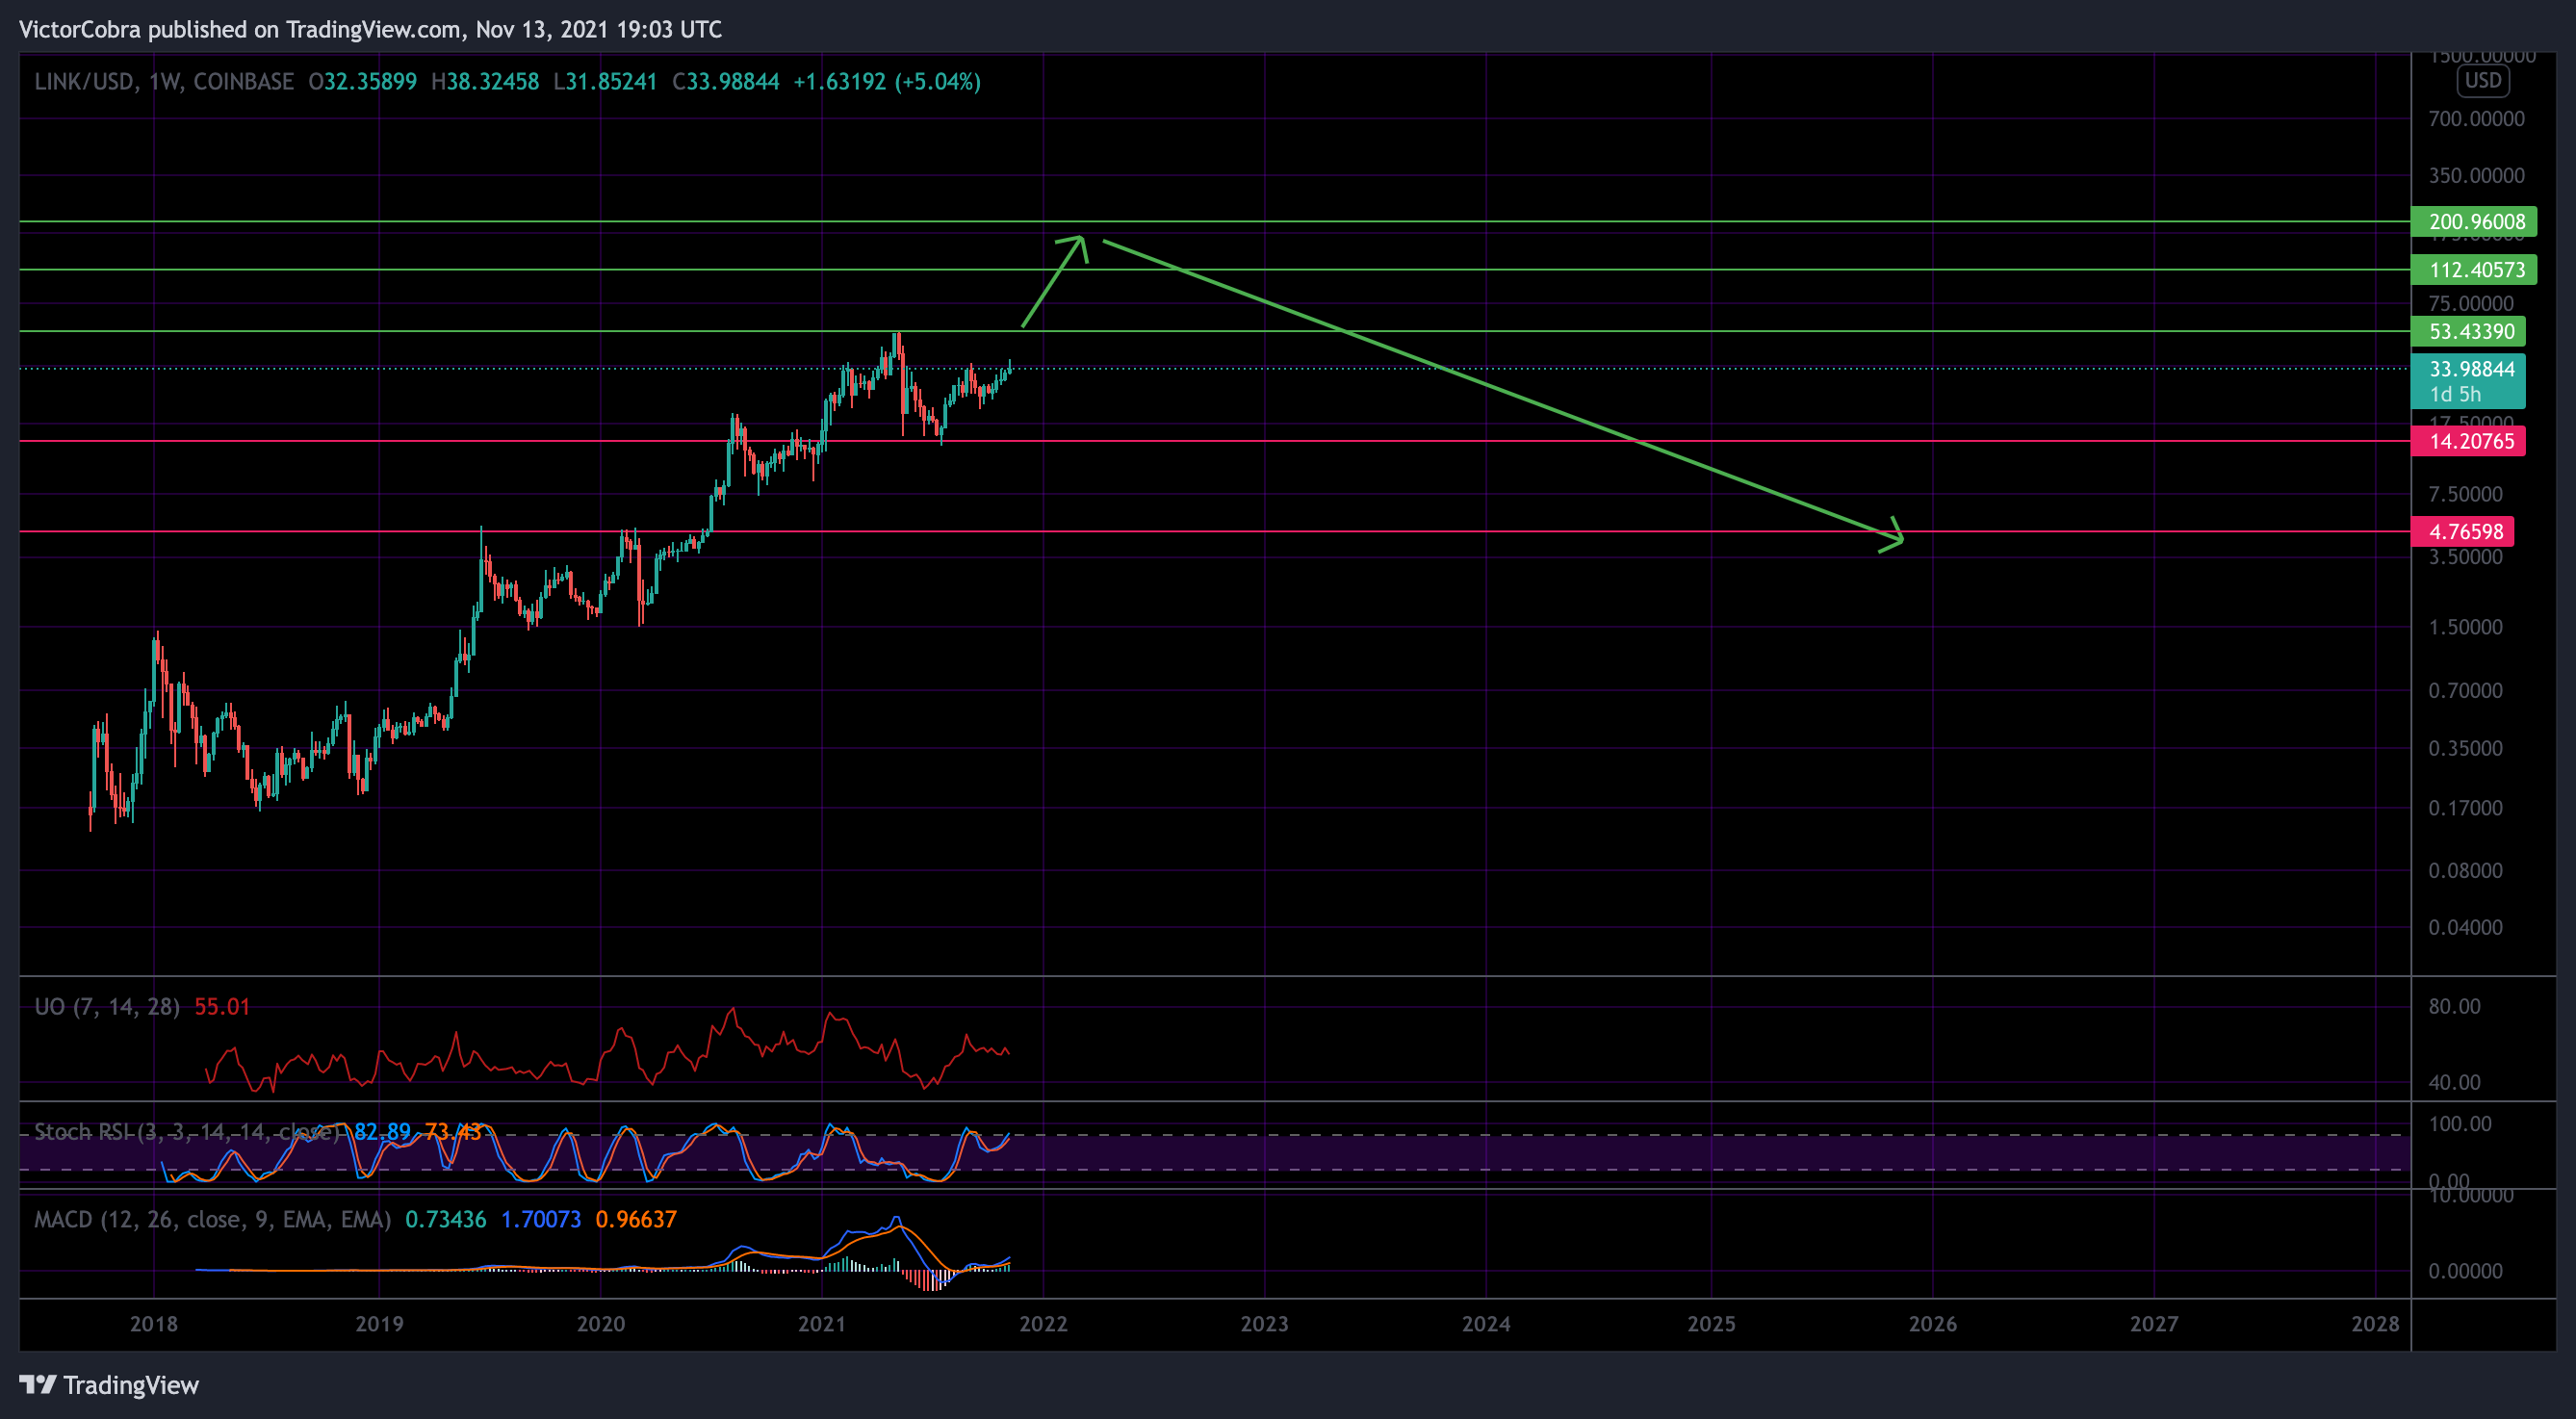Select the 4.76598 red price label

2463,532
